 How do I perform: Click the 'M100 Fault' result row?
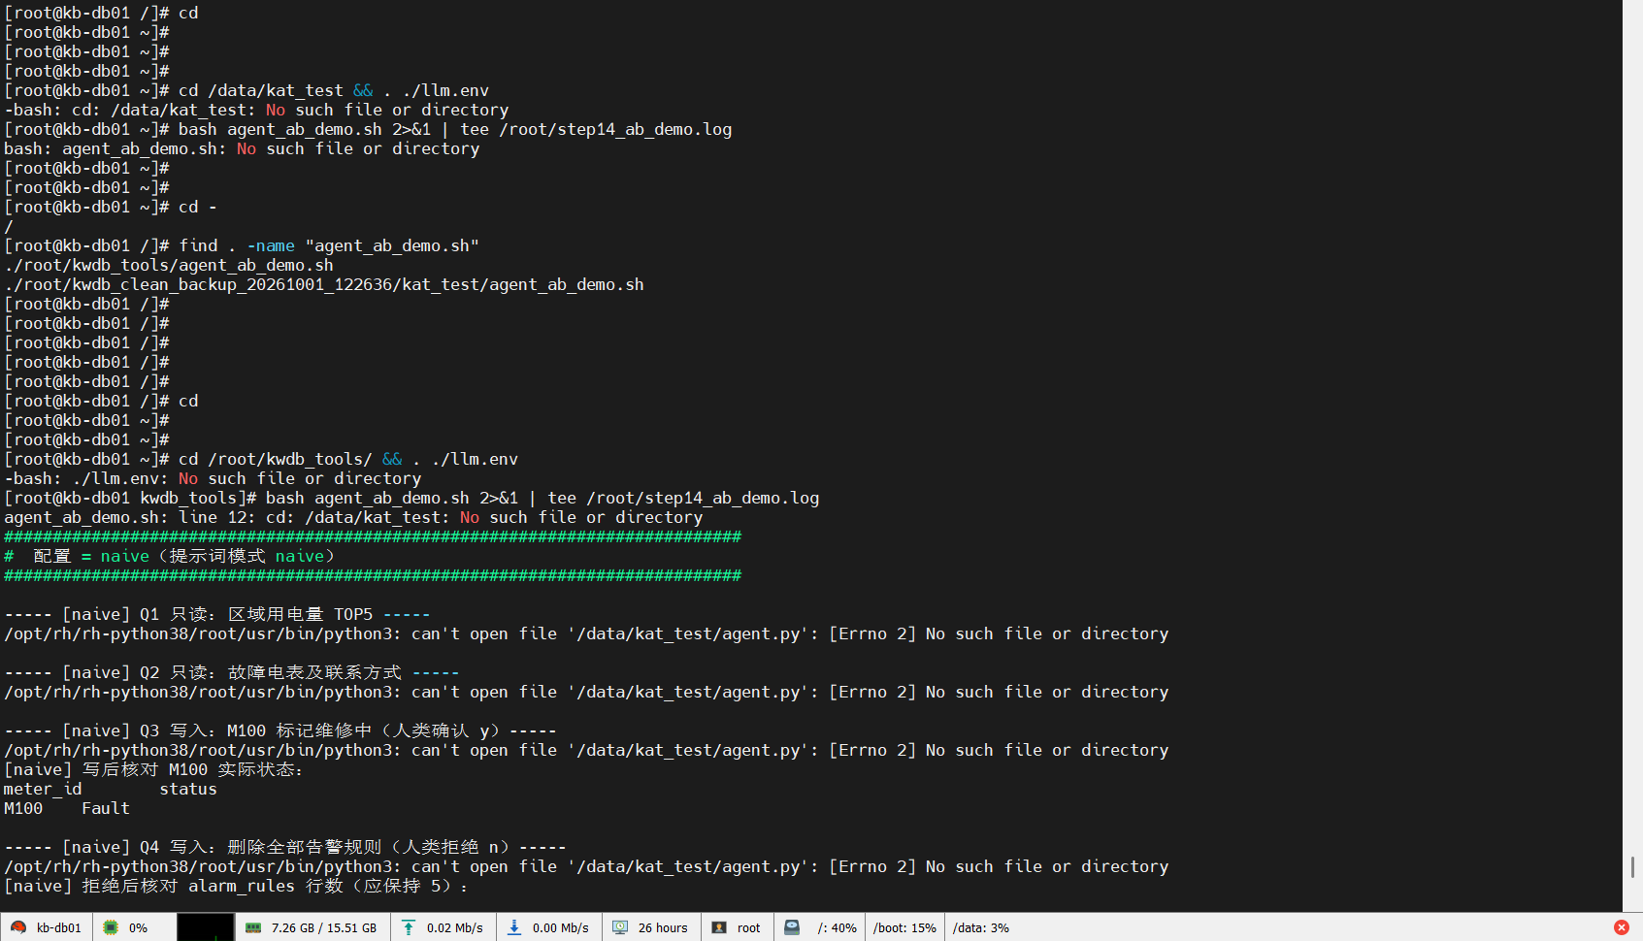click(x=67, y=808)
